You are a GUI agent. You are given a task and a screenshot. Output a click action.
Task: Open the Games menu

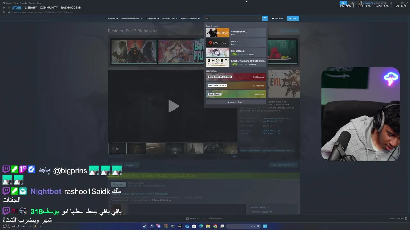pyautogui.click(x=32, y=3)
